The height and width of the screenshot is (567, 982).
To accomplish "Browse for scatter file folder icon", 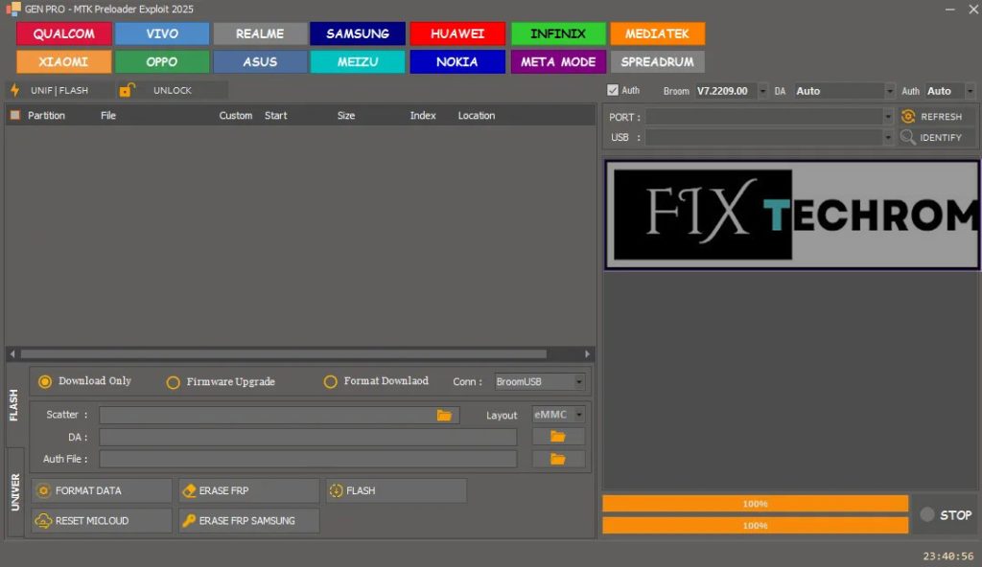I will click(444, 415).
